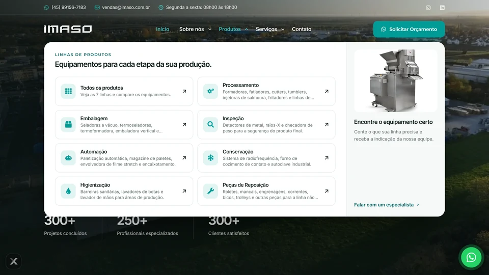Click the wrench icon for Peças de Reposição
The width and height of the screenshot is (489, 275).
(x=210, y=191)
